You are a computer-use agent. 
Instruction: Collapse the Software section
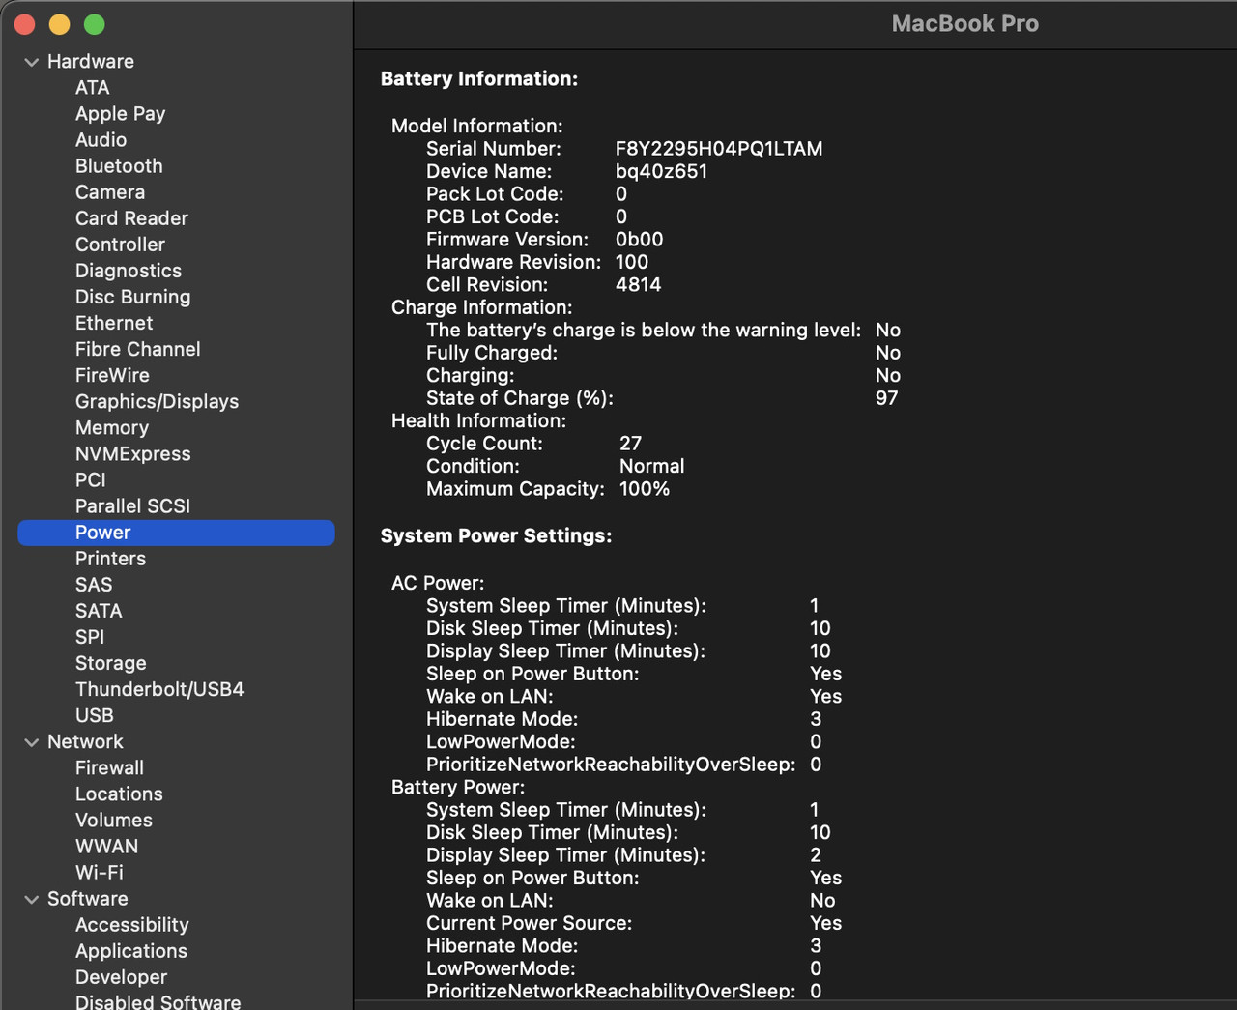[32, 899]
